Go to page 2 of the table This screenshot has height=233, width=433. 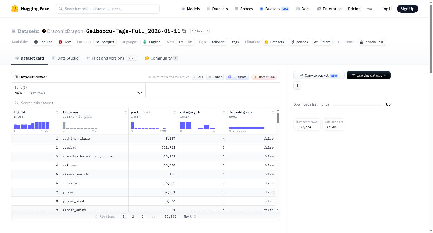(x=133, y=216)
